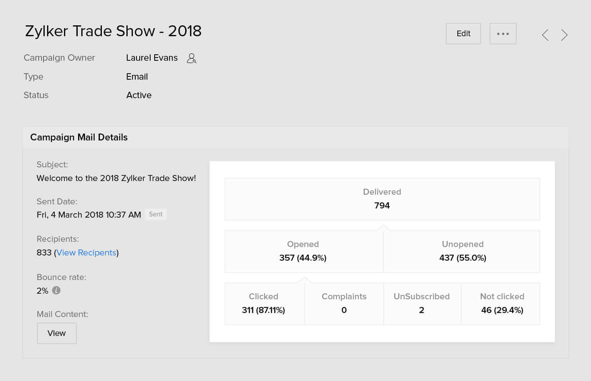
Task: Select the Unopened 437 stat box
Action: [462, 251]
